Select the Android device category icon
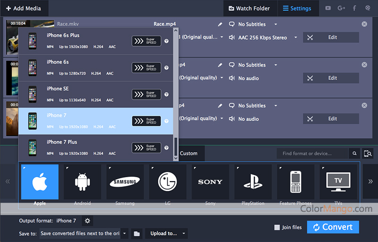Viewport: 378px width, 242px height. click(x=82, y=182)
